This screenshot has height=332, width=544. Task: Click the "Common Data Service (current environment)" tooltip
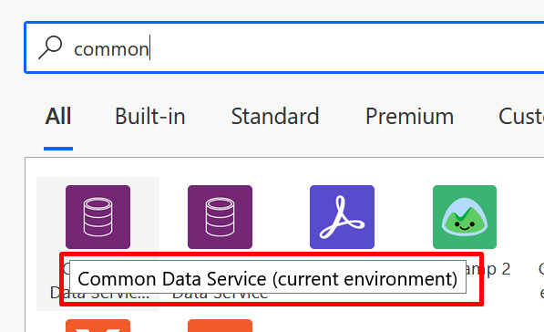click(268, 279)
